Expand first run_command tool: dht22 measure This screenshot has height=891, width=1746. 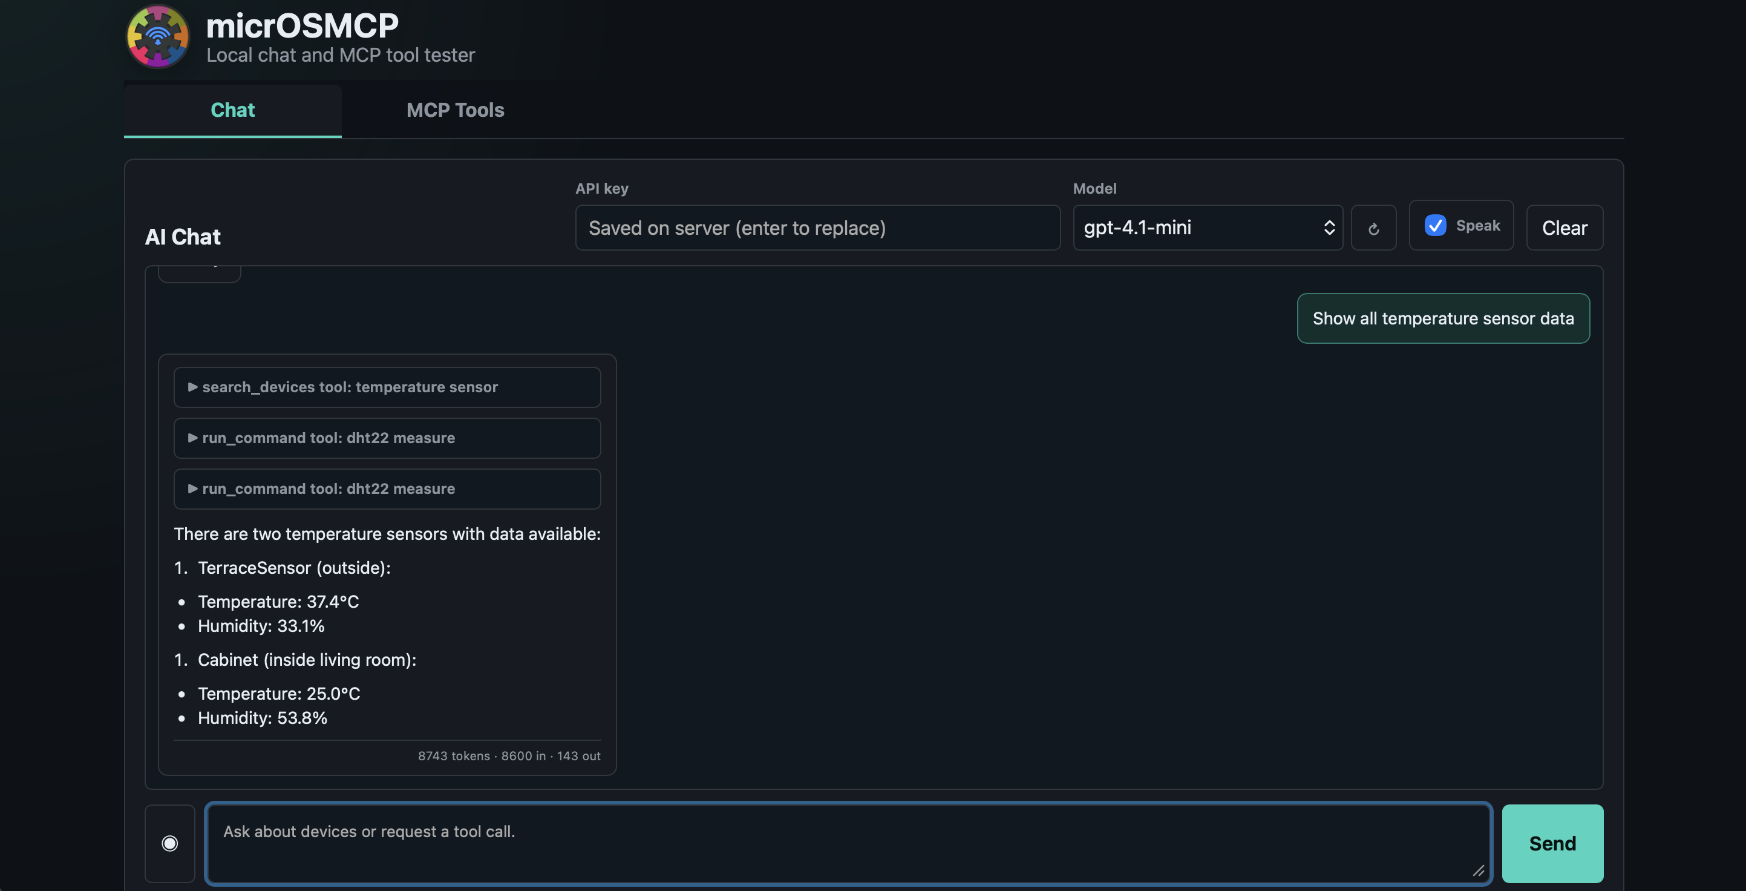point(387,438)
